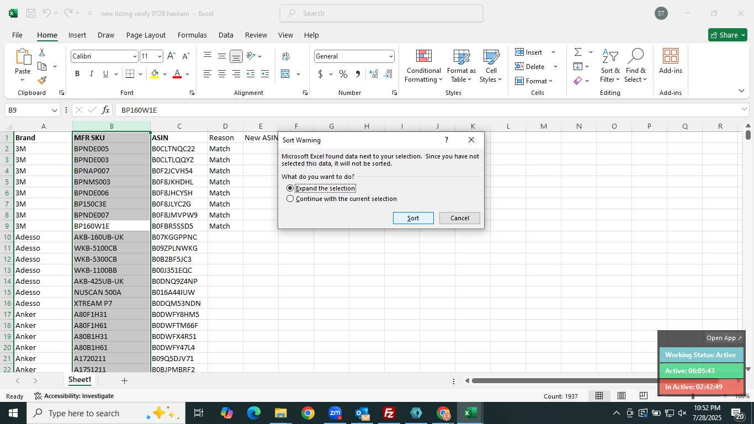Switch to the Insert tab
Image resolution: width=754 pixels, height=424 pixels.
[77, 35]
